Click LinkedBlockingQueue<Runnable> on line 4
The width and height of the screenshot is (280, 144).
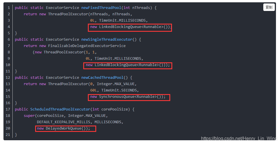point(131,27)
